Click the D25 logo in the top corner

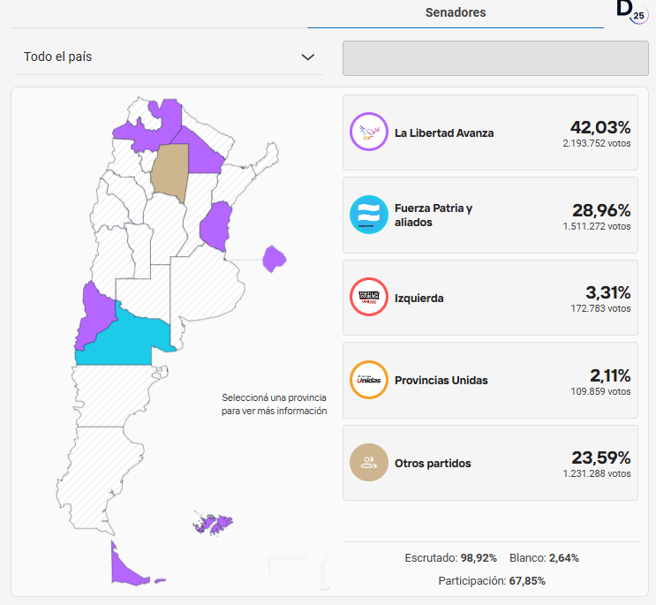(x=630, y=11)
